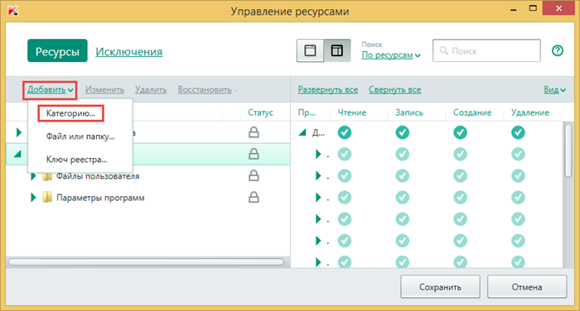Image resolution: width=580 pixels, height=311 pixels.
Task: Click the Статус column header
Action: click(260, 112)
